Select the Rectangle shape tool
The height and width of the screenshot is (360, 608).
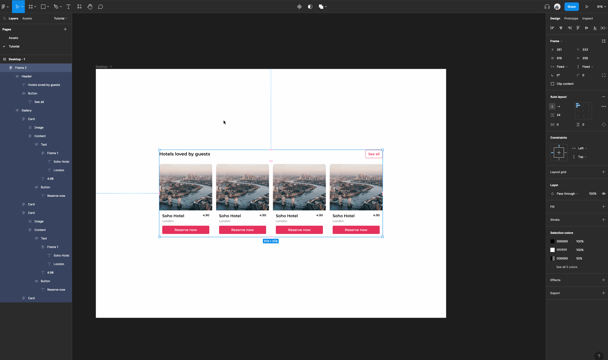43,7
